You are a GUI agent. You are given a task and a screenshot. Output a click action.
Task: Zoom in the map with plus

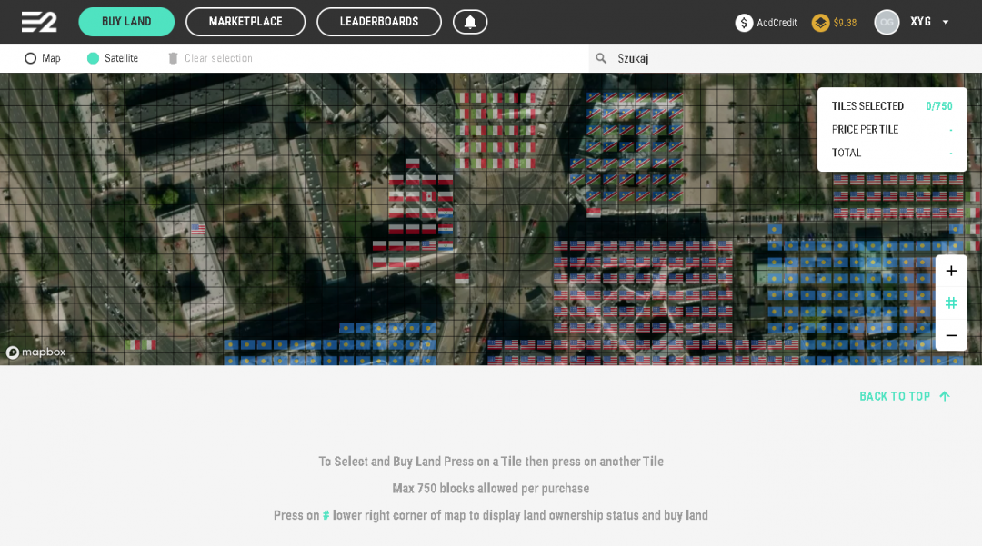click(x=951, y=271)
